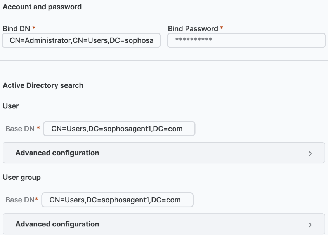The height and width of the screenshot is (235, 328).
Task: Click the User group Base DN input
Action: [x=118, y=200]
